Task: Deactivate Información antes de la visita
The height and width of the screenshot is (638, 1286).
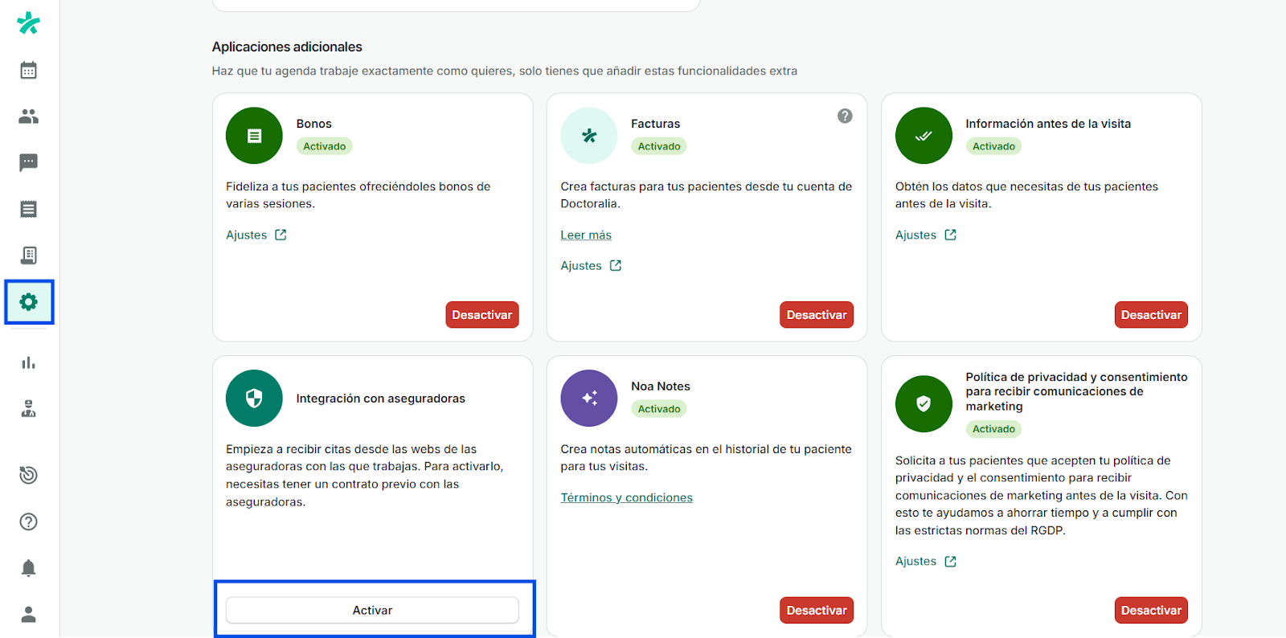Action: tap(1150, 315)
